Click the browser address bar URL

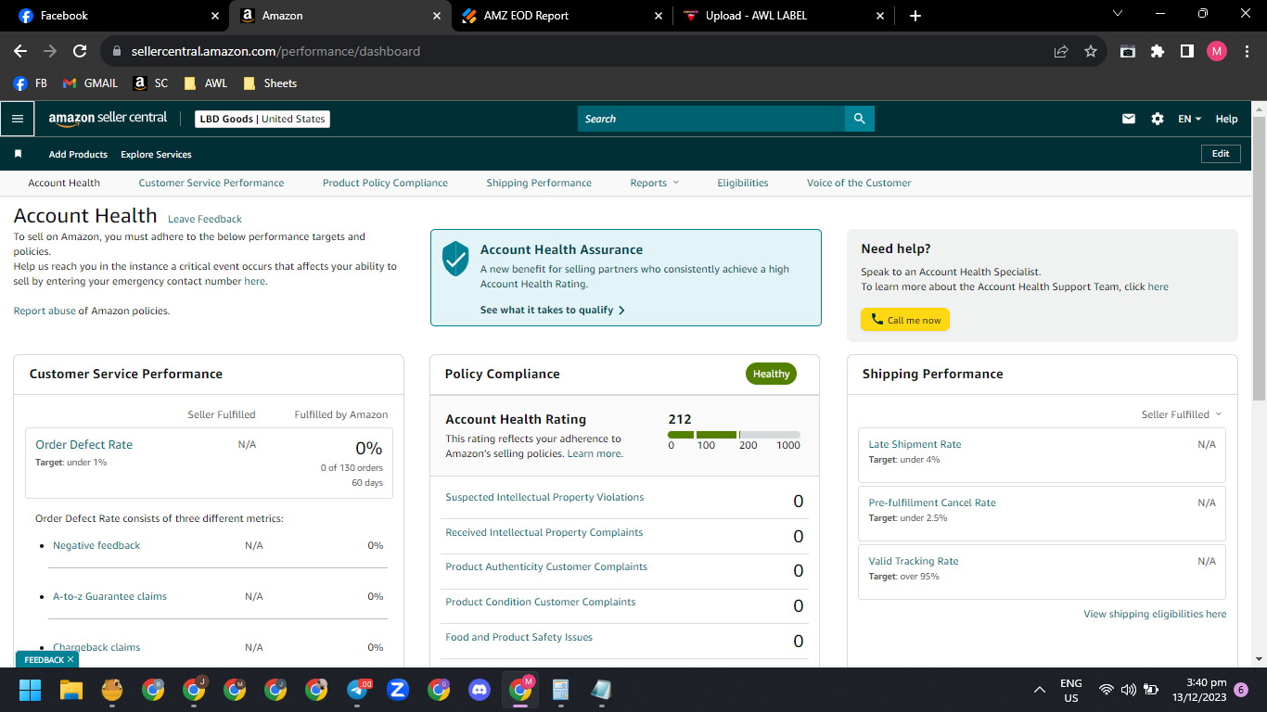tap(275, 51)
